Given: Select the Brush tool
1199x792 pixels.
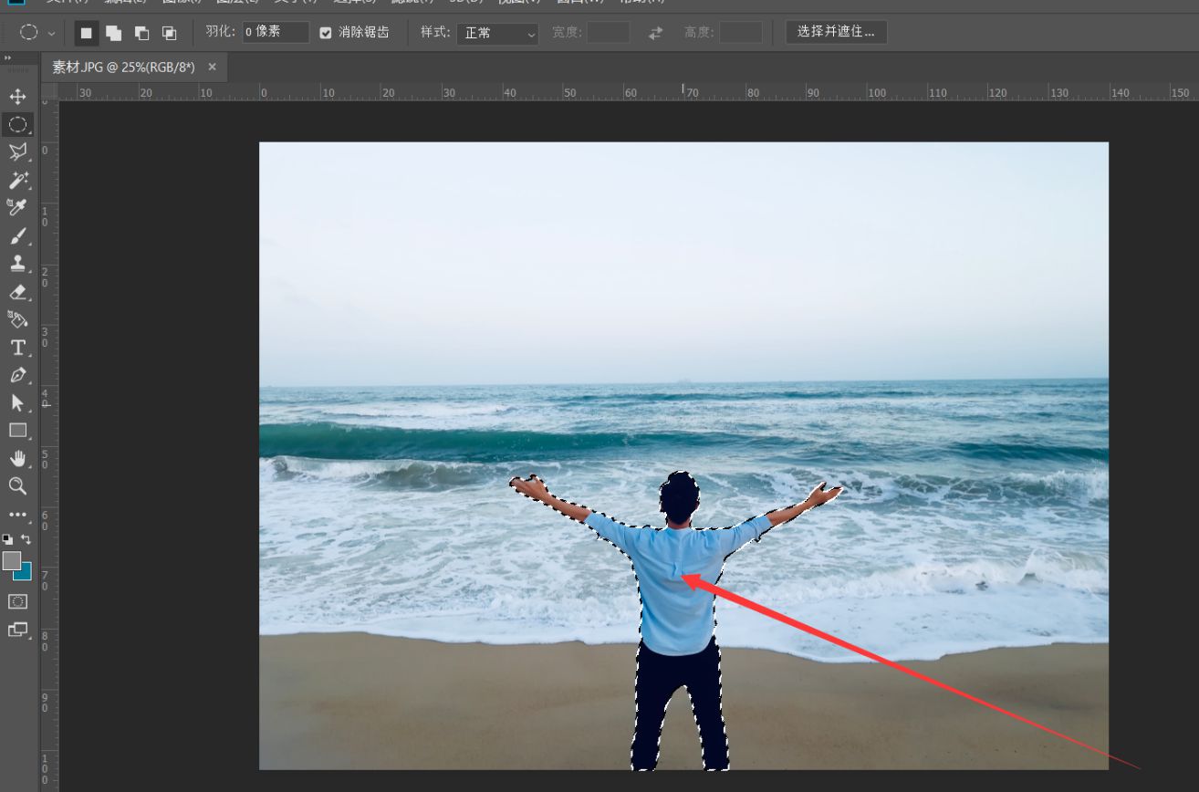Looking at the screenshot, I should tap(18, 235).
